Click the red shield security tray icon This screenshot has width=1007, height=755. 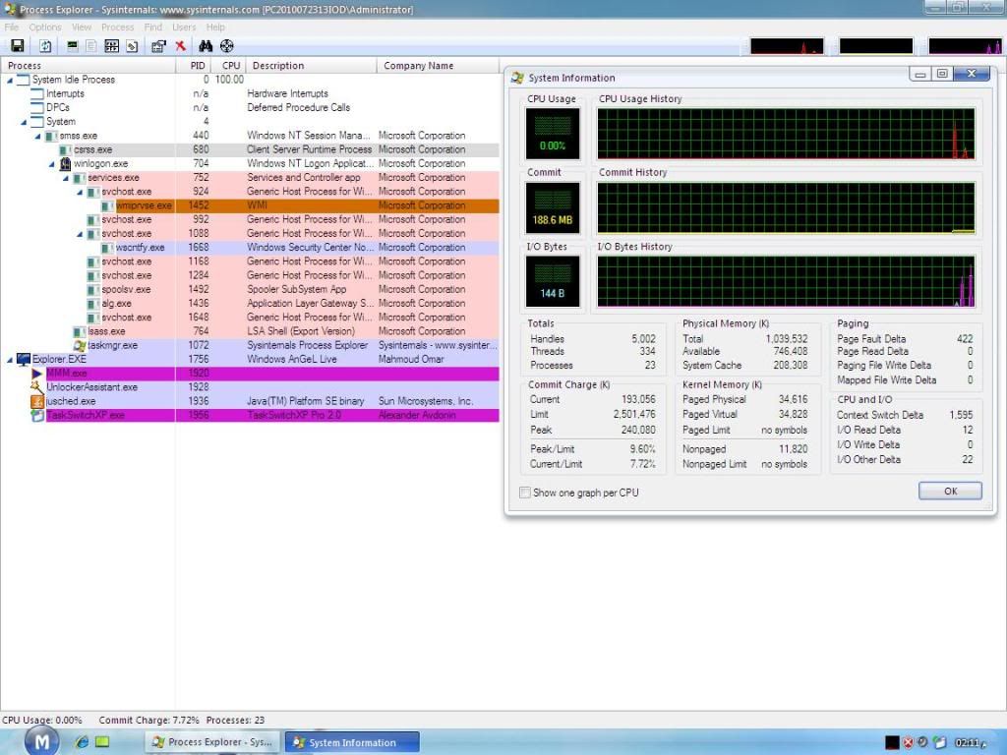(x=908, y=743)
